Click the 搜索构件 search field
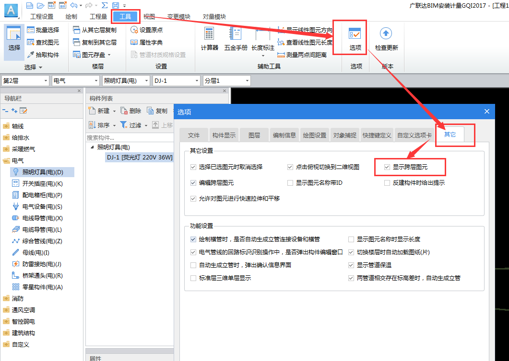 [x=130, y=138]
